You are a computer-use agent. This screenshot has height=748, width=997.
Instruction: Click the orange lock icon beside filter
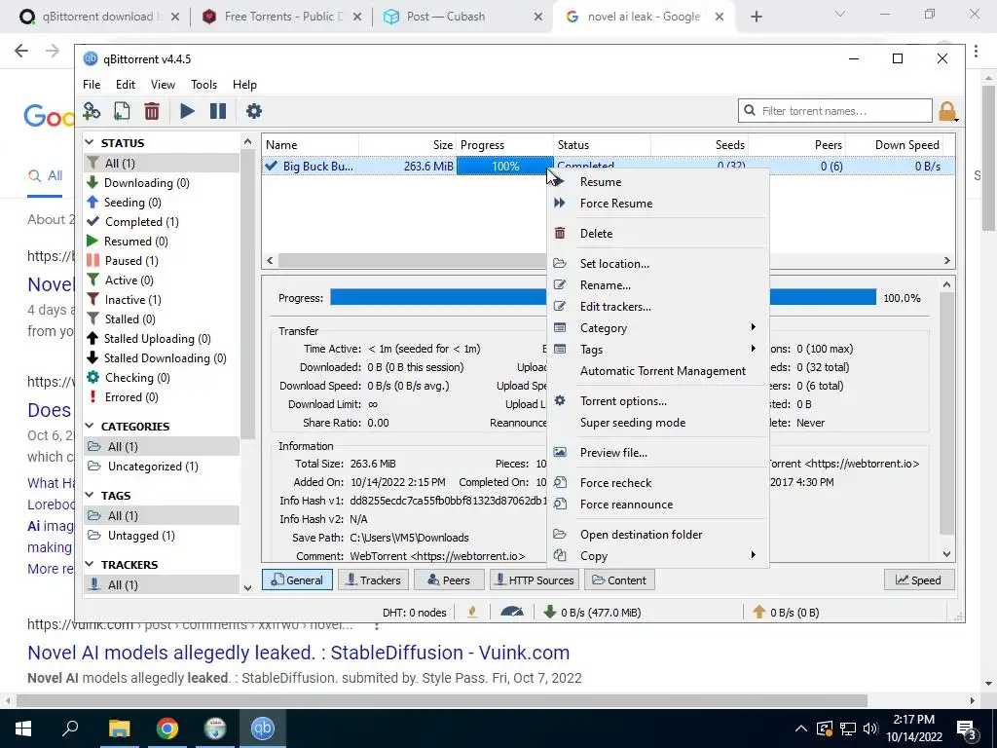946,111
